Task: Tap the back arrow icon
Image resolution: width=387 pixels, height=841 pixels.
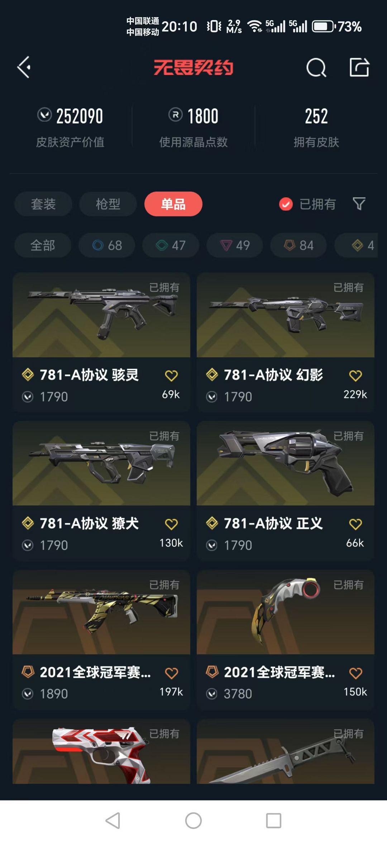Action: point(24,67)
